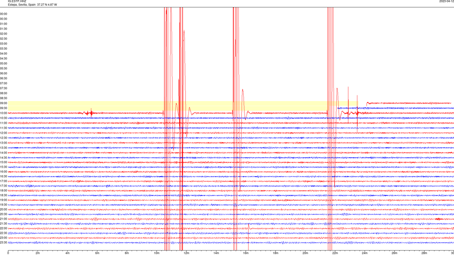Viewport: 454px width, 255px height.
Task: Select the 14:00 time row label
Action: click(x=3, y=153)
